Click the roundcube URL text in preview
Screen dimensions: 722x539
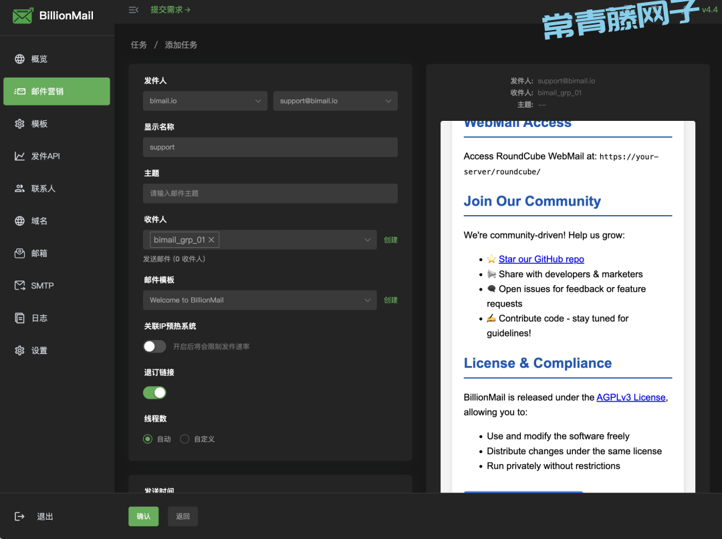[561, 164]
